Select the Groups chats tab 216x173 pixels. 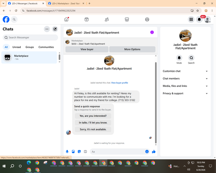(x=29, y=47)
